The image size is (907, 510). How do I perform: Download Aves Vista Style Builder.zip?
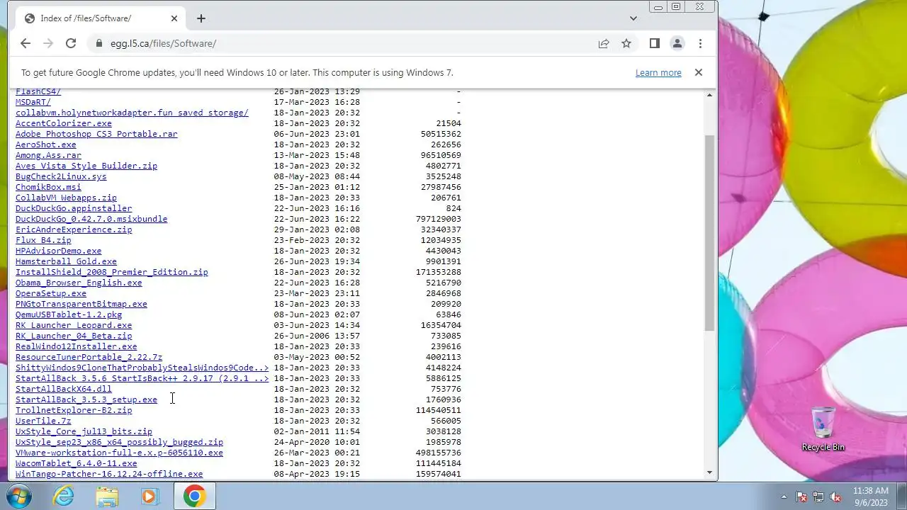click(86, 166)
